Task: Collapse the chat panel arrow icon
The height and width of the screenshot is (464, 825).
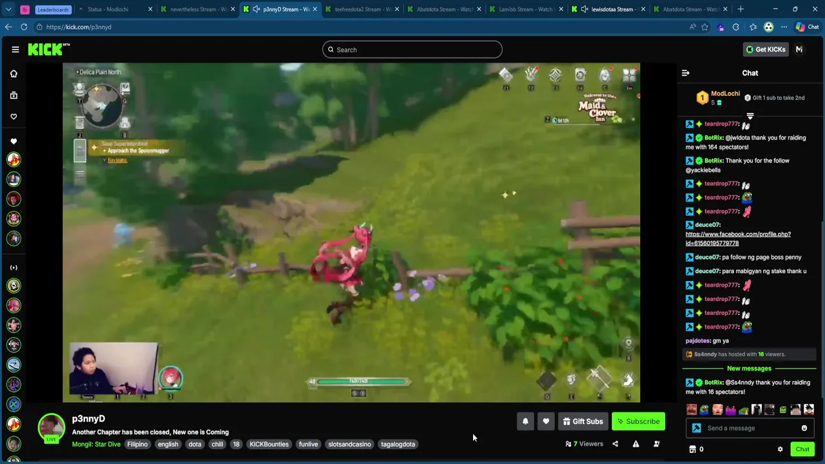Action: tap(685, 73)
